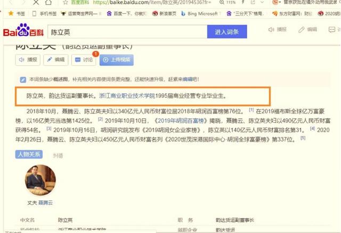Click the browser forward arrow
341x233 pixels.
[23, 2]
